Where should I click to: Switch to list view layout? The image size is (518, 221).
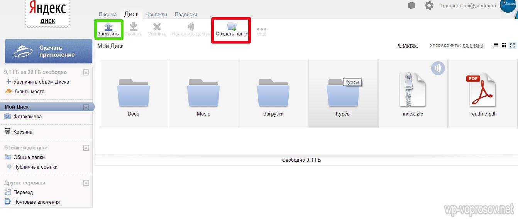point(496,45)
